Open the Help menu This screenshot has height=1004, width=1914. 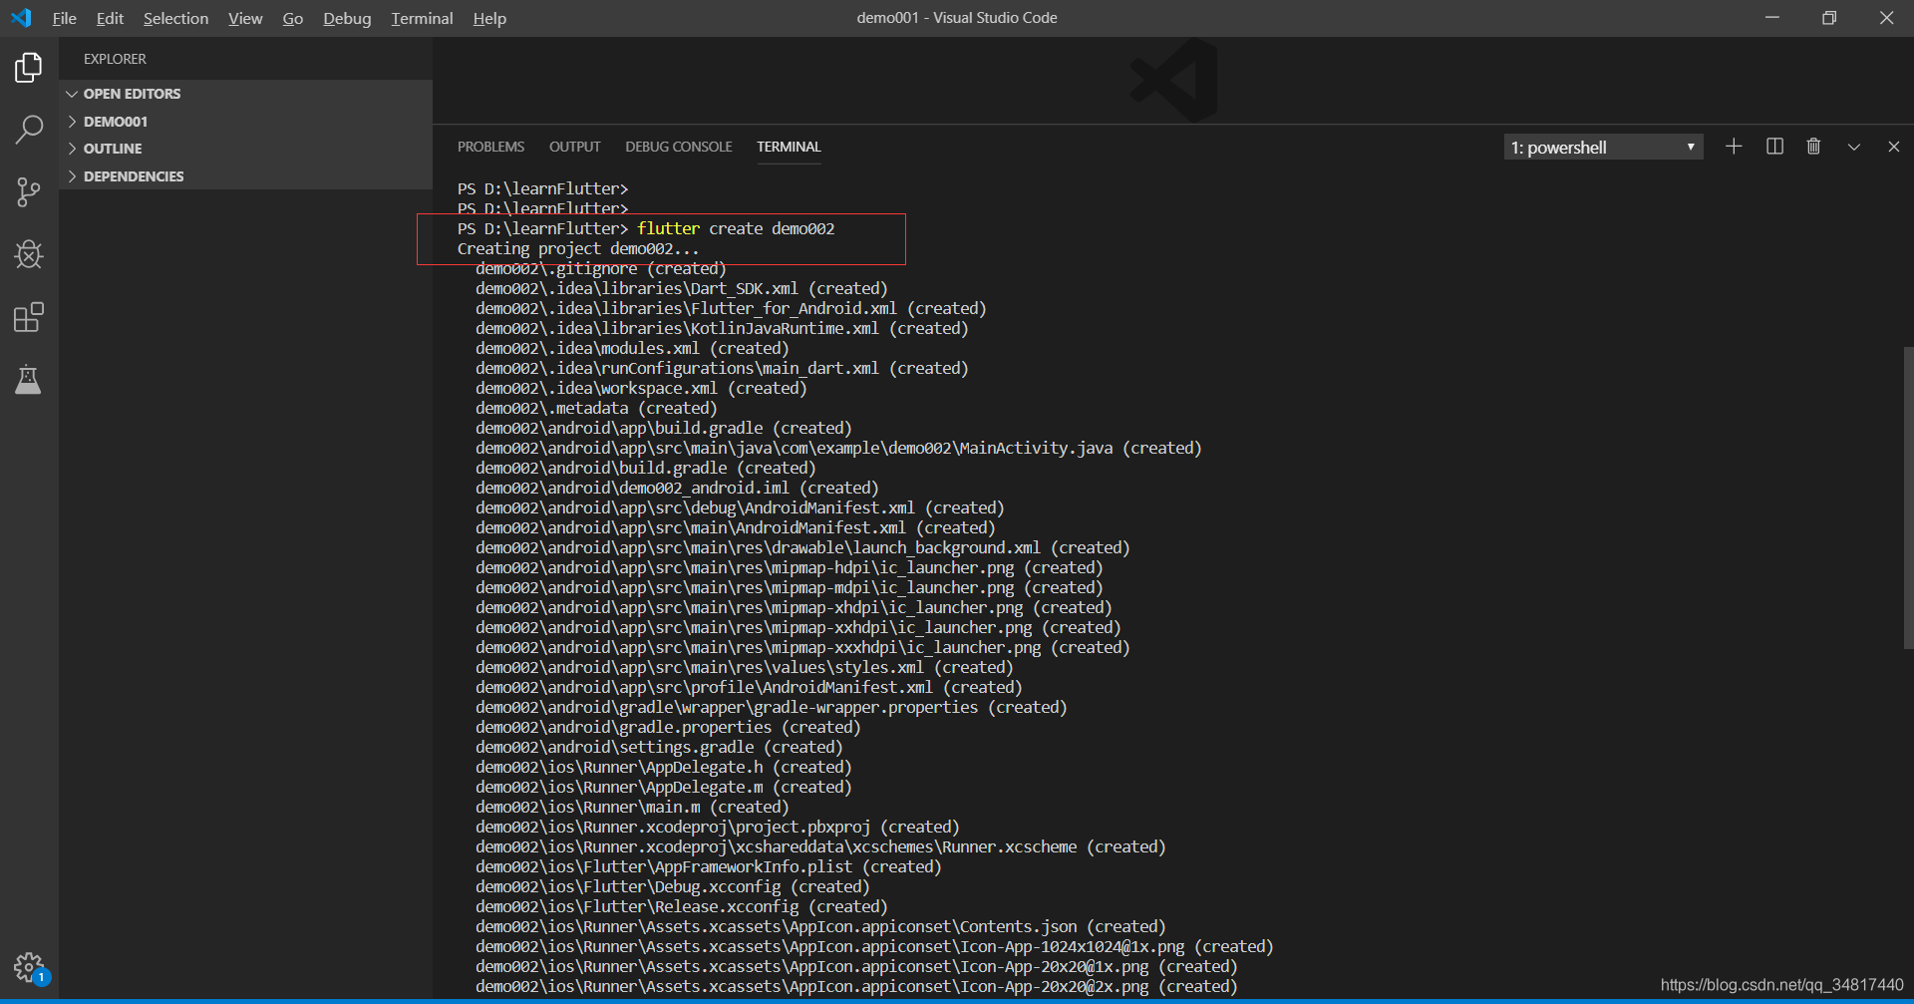pos(489,18)
